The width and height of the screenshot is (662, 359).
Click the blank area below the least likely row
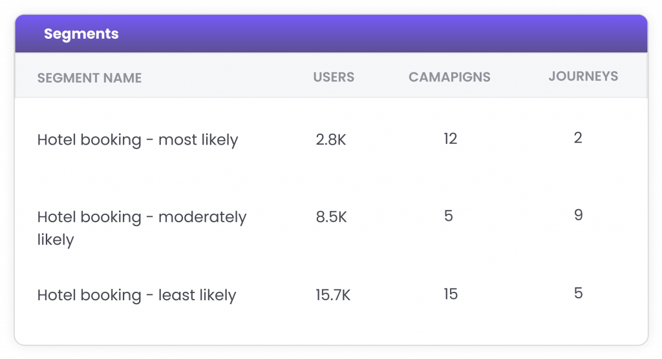323,326
